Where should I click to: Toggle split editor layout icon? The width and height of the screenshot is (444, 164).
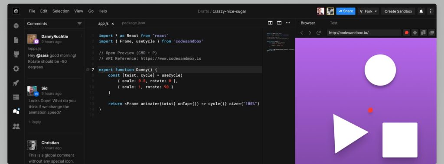pos(270,23)
